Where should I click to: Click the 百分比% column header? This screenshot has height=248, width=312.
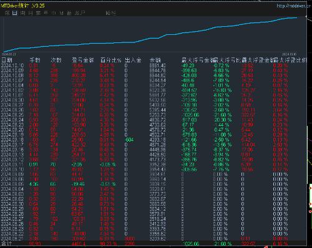point(110,60)
